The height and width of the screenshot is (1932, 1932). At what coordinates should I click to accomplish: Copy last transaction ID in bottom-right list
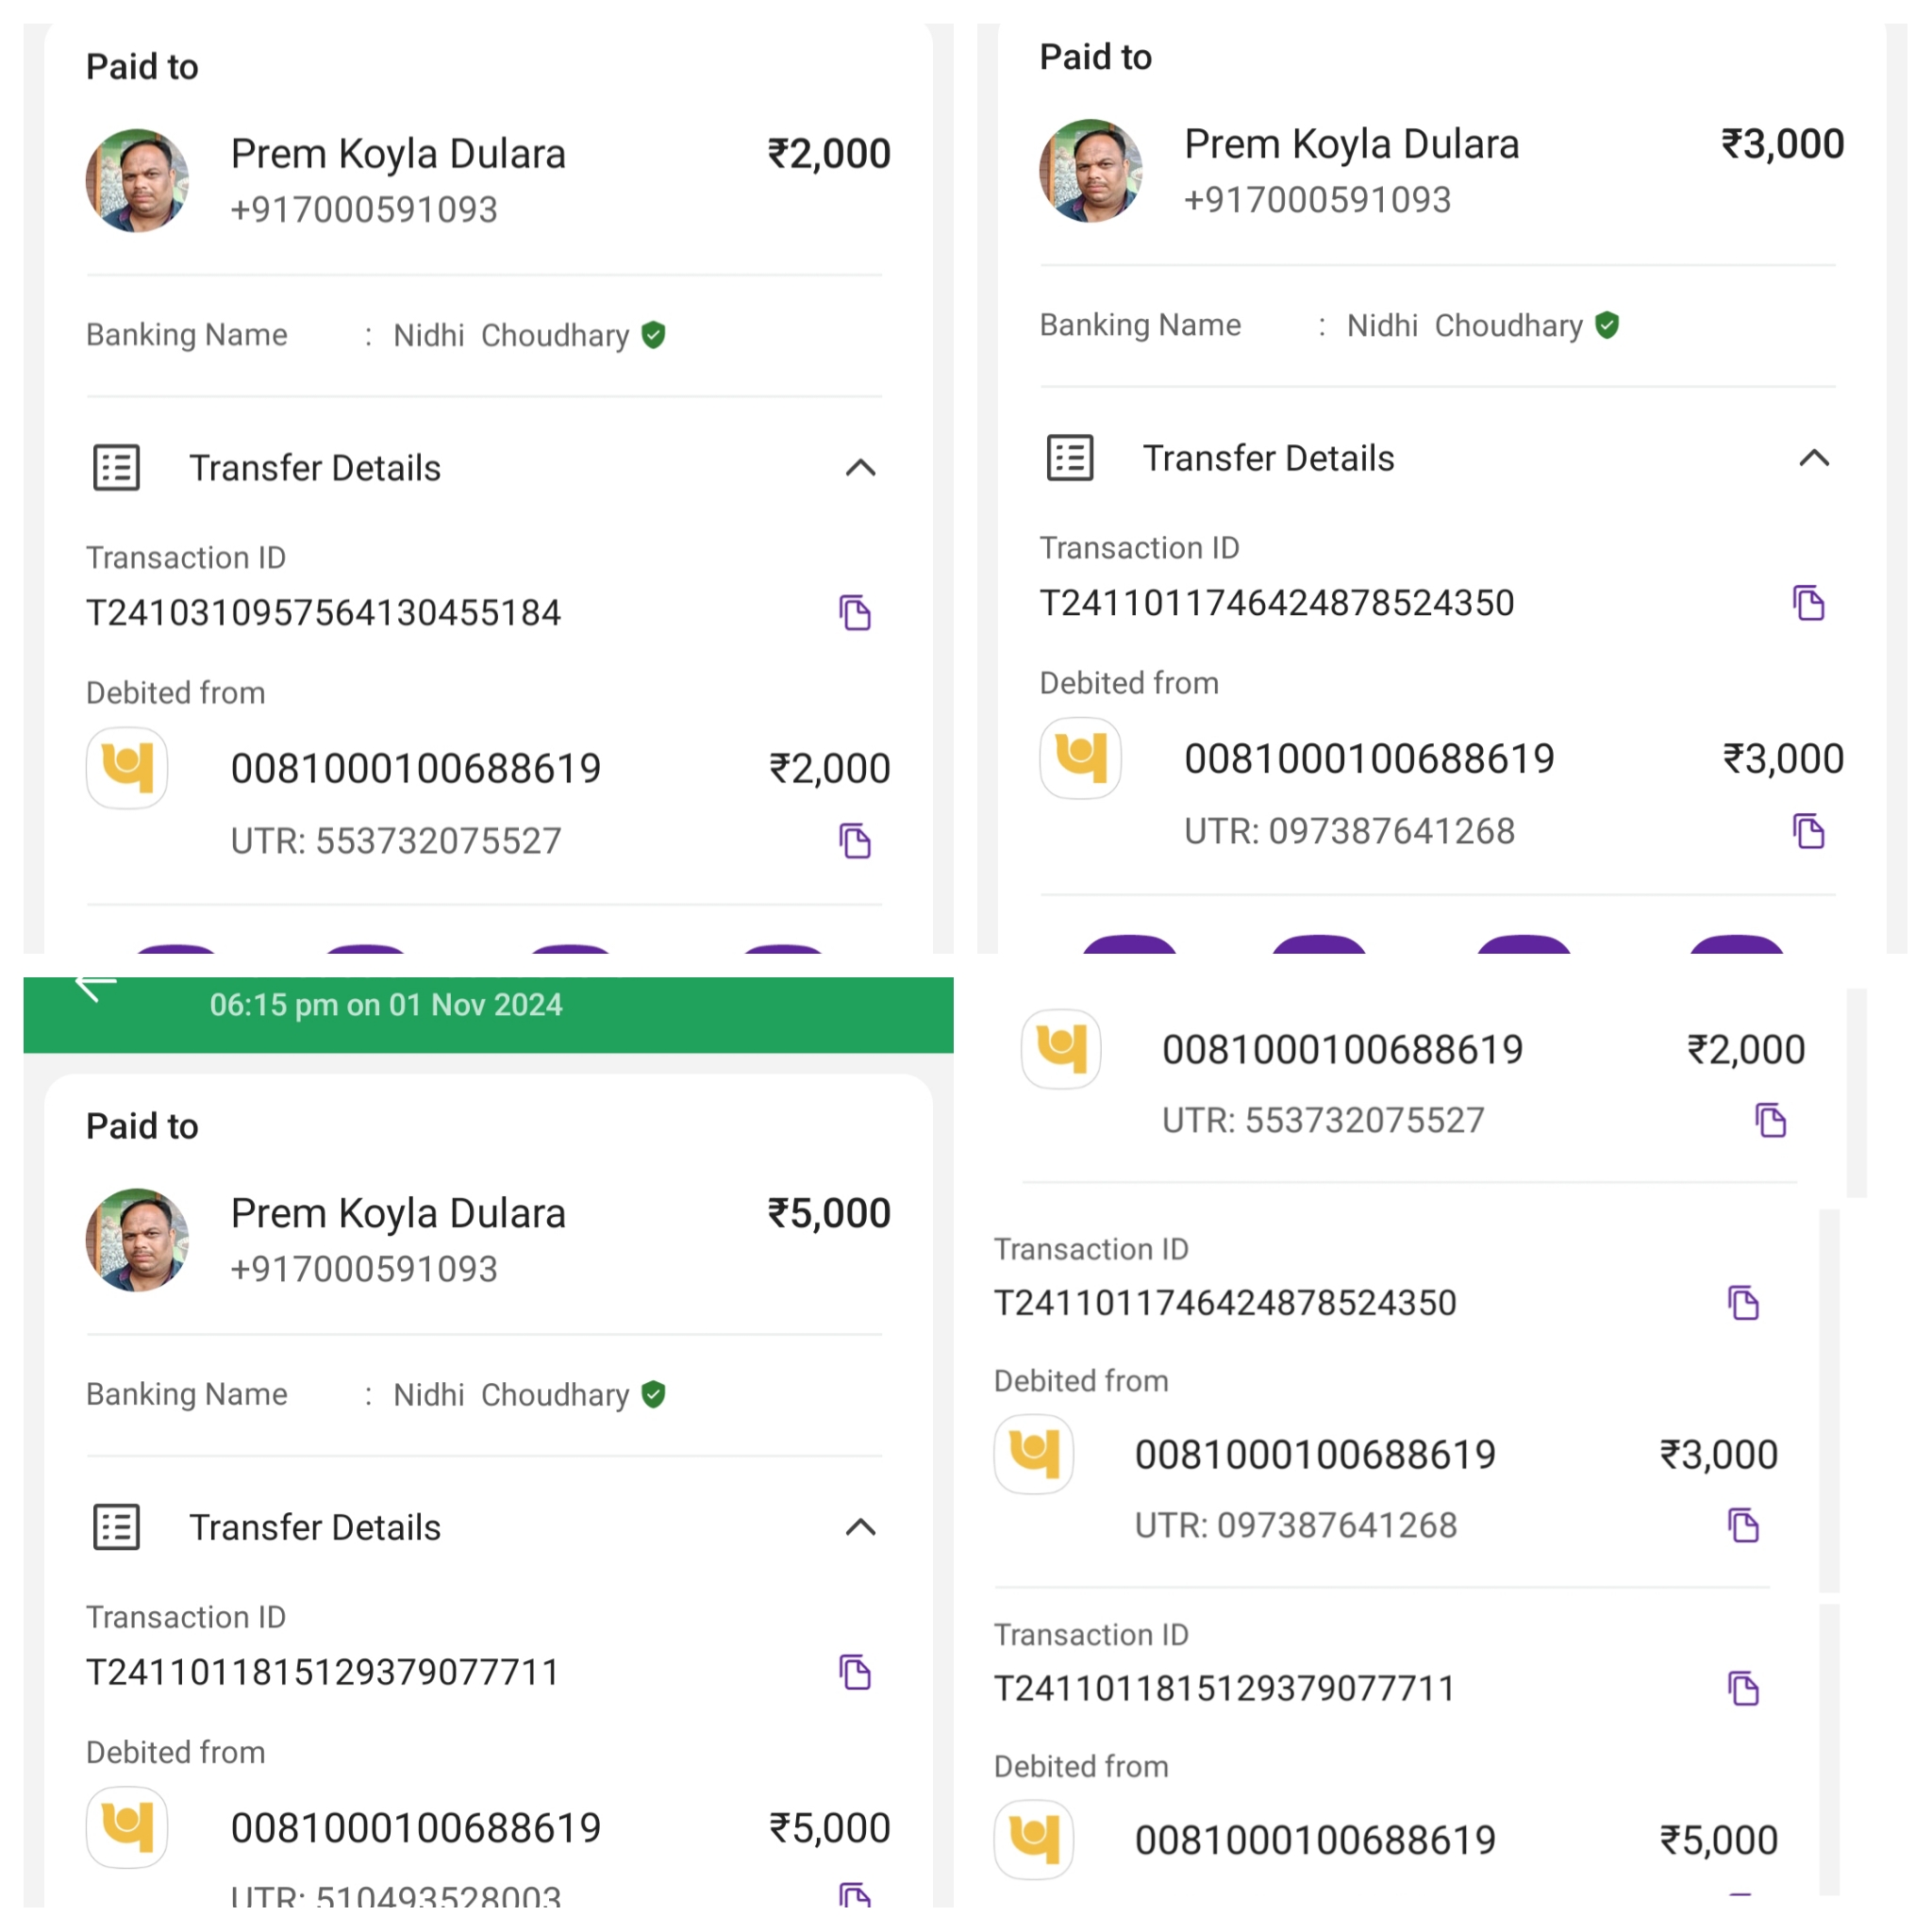point(1744,1689)
